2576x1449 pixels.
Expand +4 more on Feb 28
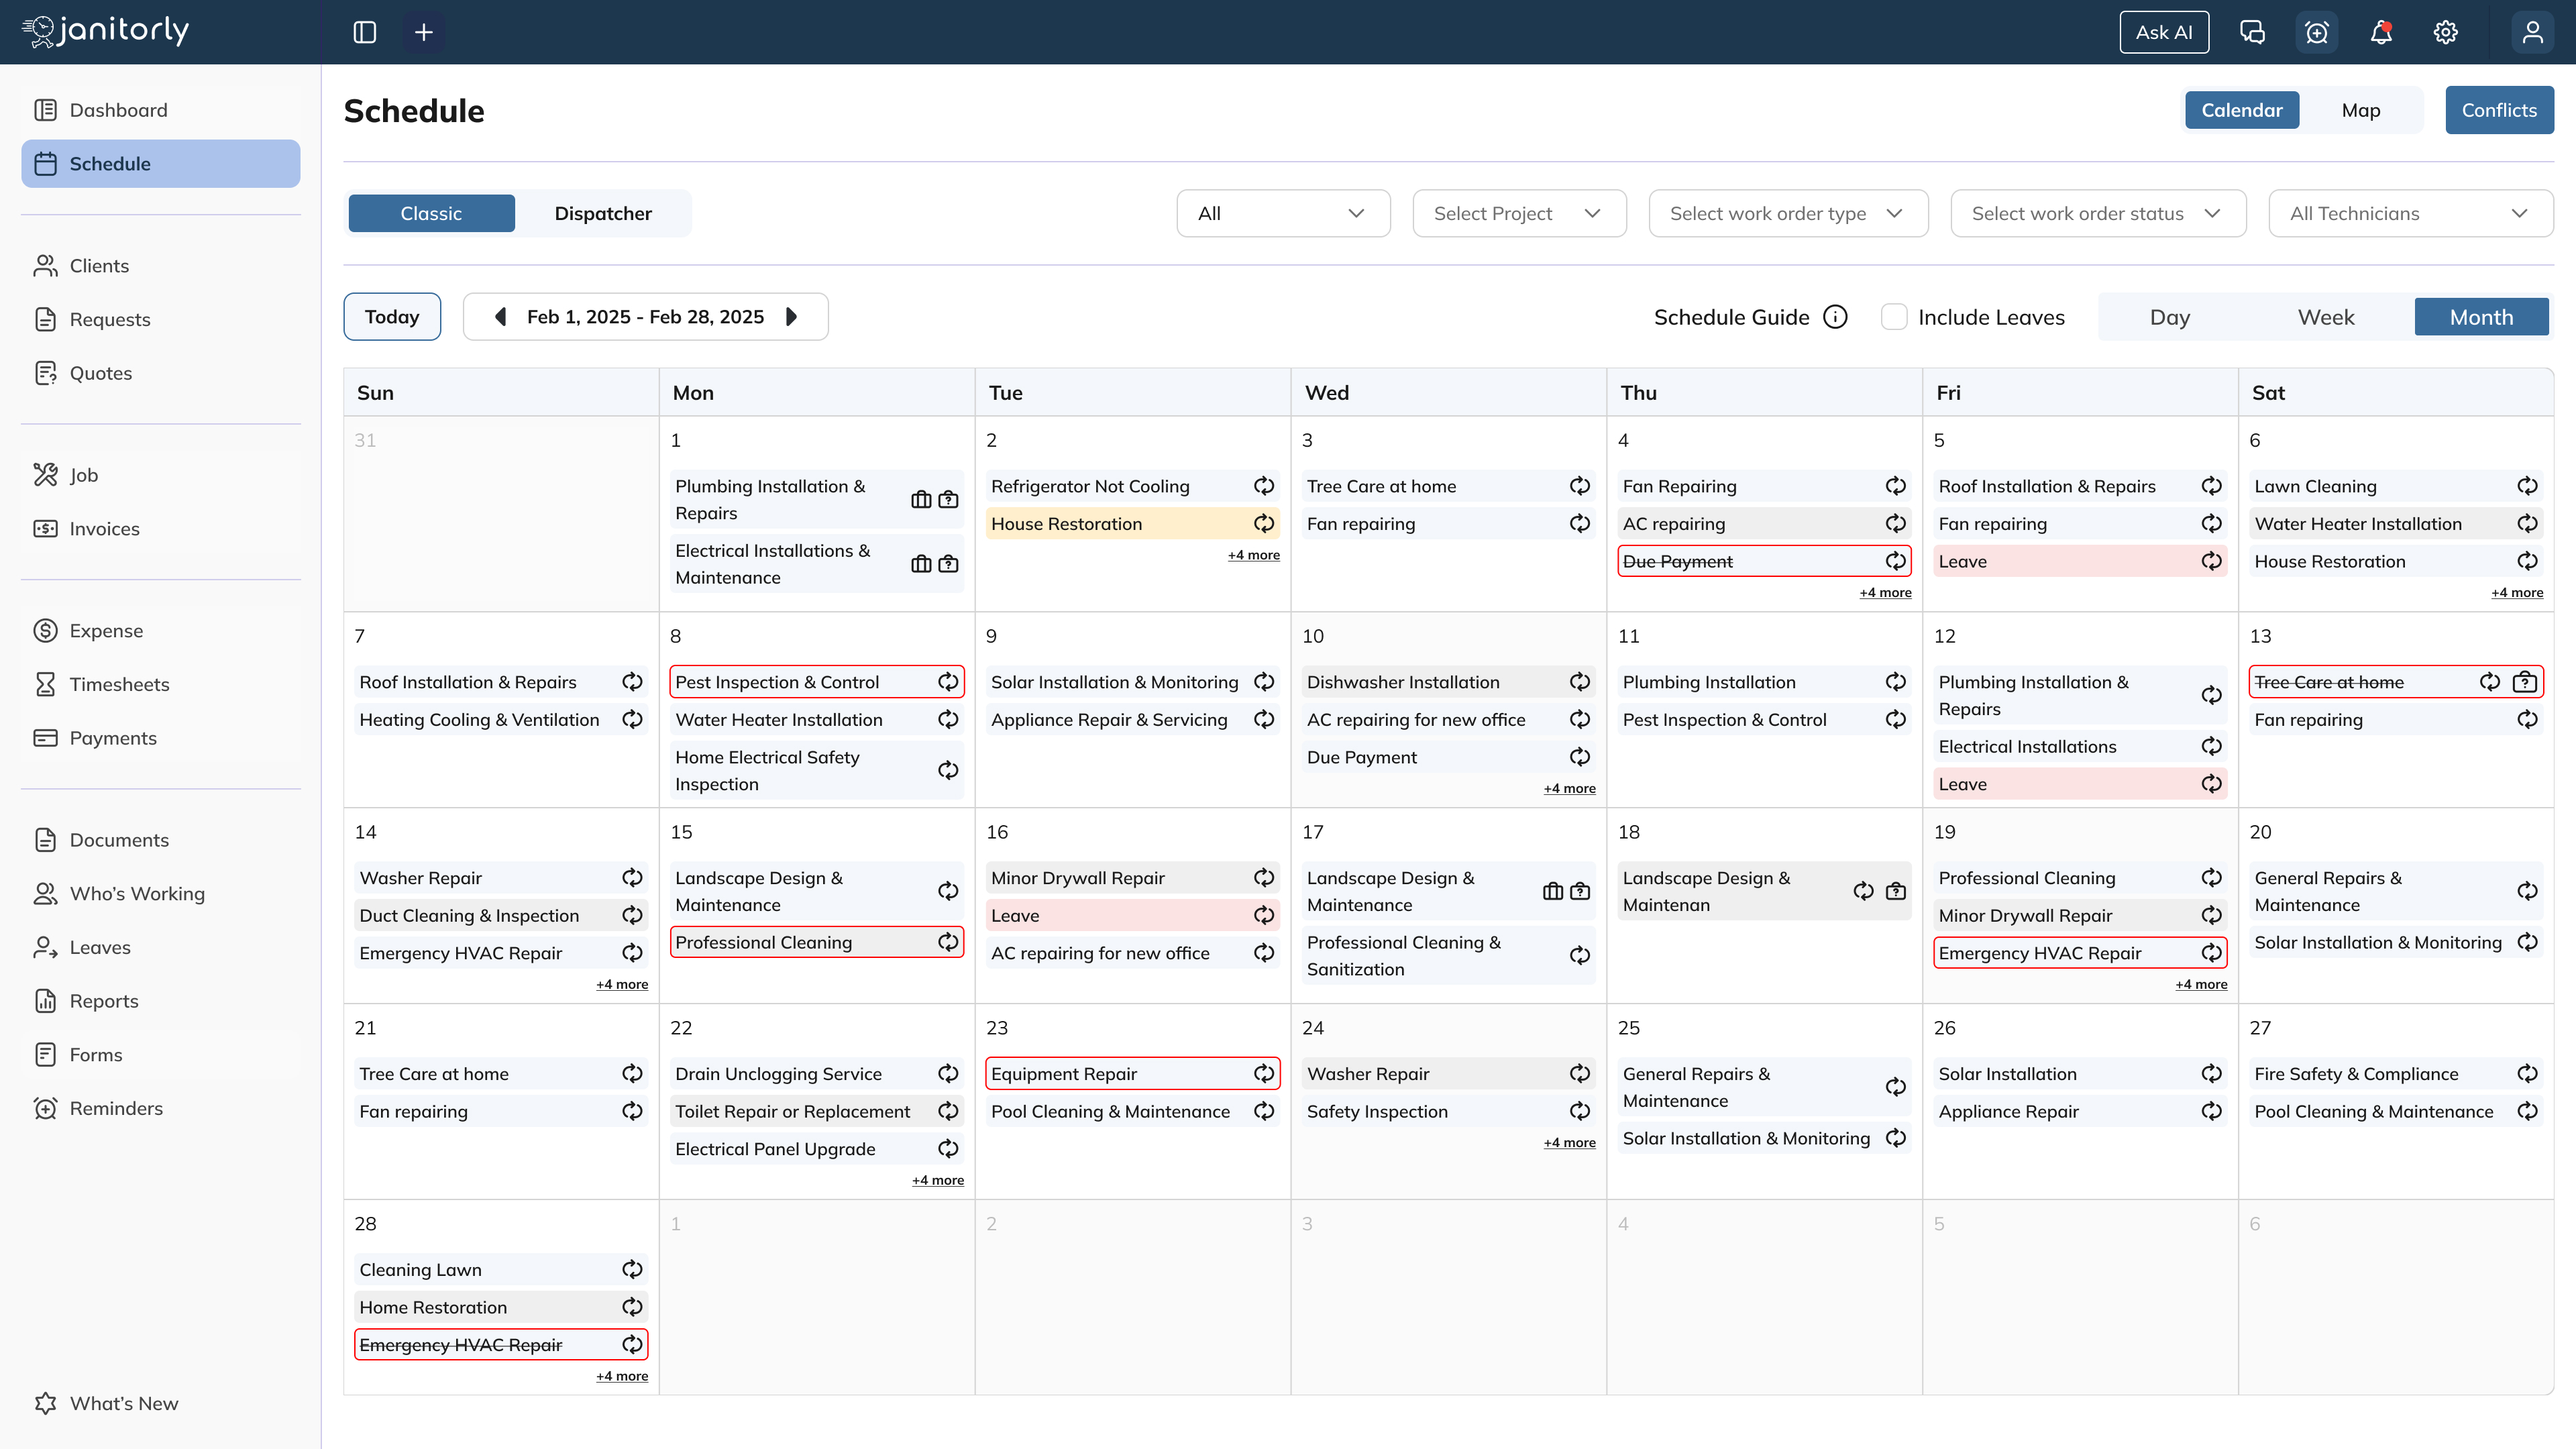pos(621,1377)
